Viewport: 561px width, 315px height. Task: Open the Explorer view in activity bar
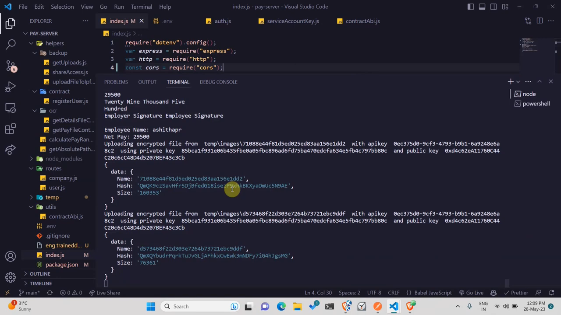(11, 23)
